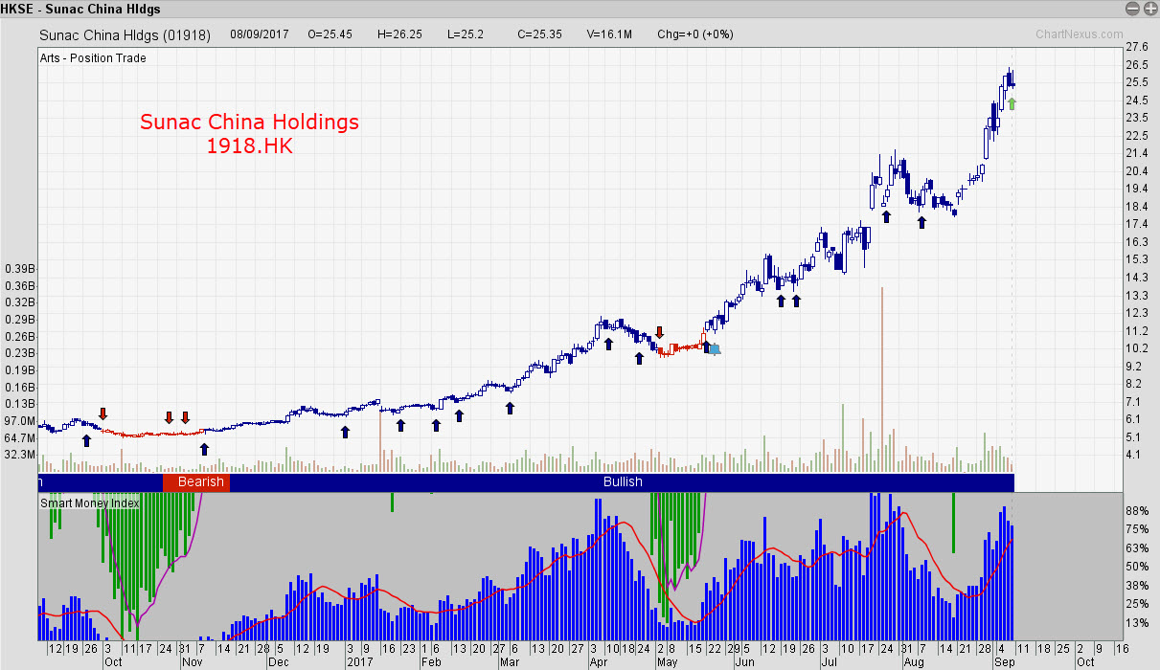Click the light blue arrow marker in May

point(715,349)
